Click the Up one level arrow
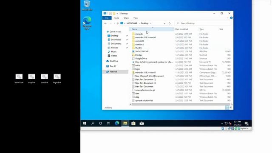 point(118,23)
